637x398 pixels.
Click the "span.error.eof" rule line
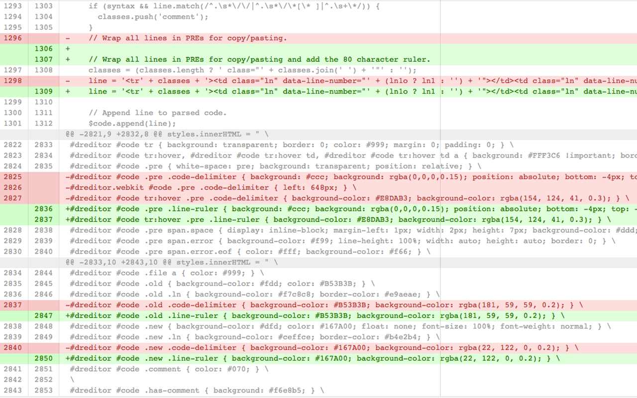[250, 251]
